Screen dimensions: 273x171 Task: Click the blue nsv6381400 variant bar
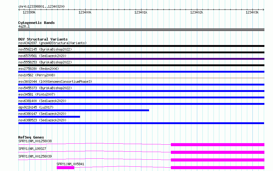point(141,104)
